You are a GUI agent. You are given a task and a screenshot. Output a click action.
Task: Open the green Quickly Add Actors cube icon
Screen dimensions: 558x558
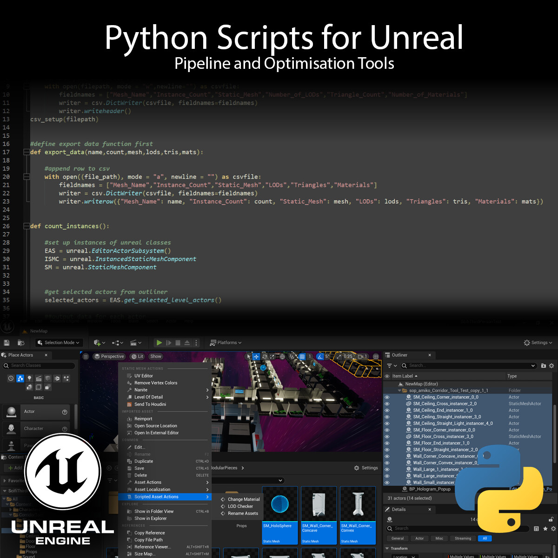tap(97, 342)
